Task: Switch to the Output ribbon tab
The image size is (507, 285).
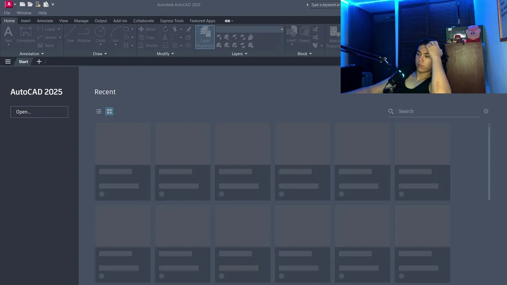Action: [101, 21]
